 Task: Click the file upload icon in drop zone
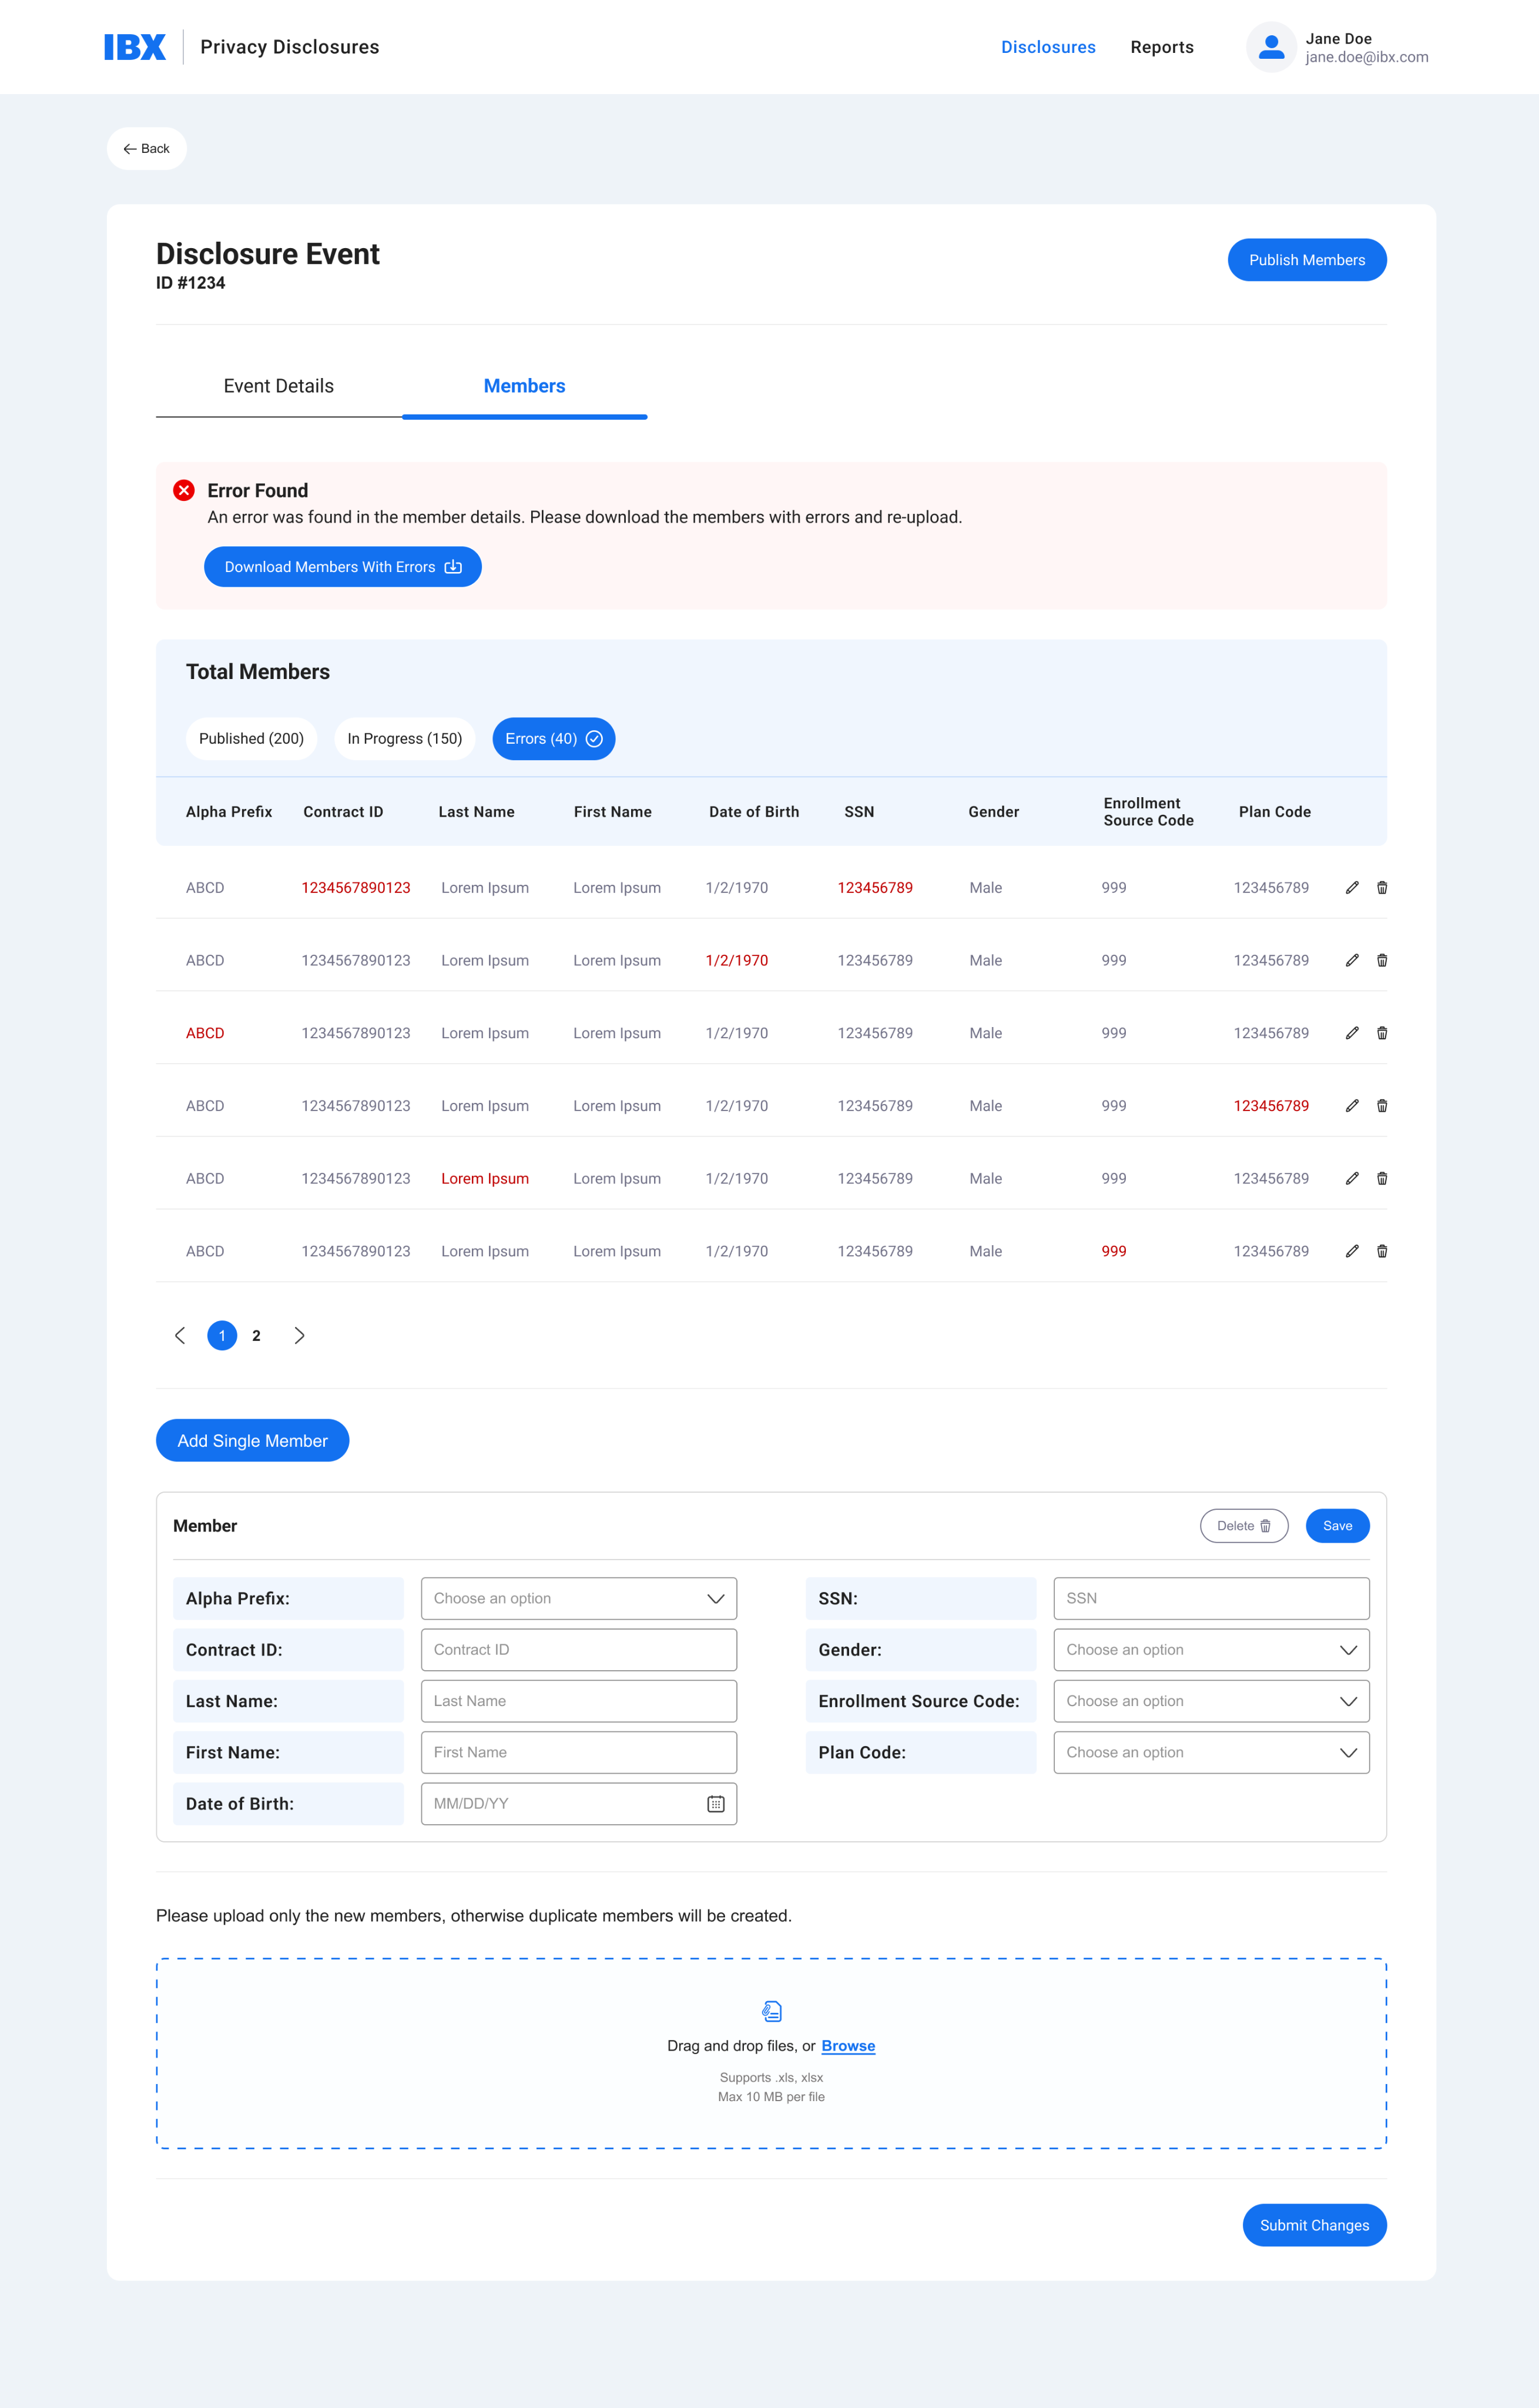pos(772,2011)
